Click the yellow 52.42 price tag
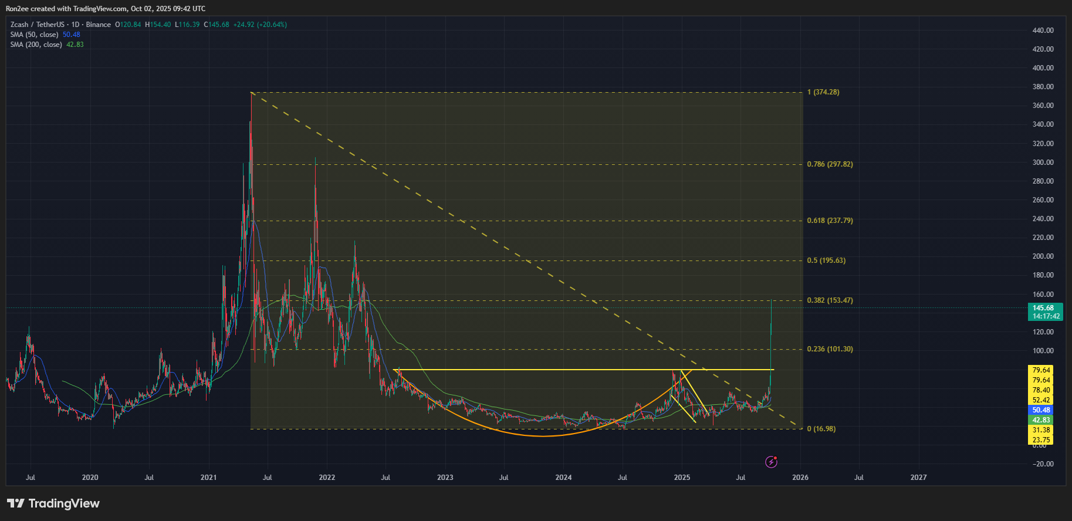Image resolution: width=1072 pixels, height=521 pixels. pos(1041,400)
